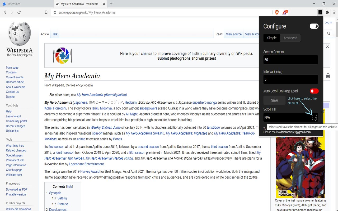Click the Interval seconds input field
This screenshot has width=338, height=211.
tap(290, 79)
